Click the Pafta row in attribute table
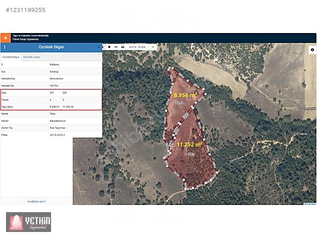Viewport: 317px width, 238px height. point(51,135)
